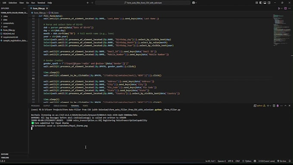Maximize the panel size chevron
This screenshot has width=293, height=165.
(x=285, y=106)
